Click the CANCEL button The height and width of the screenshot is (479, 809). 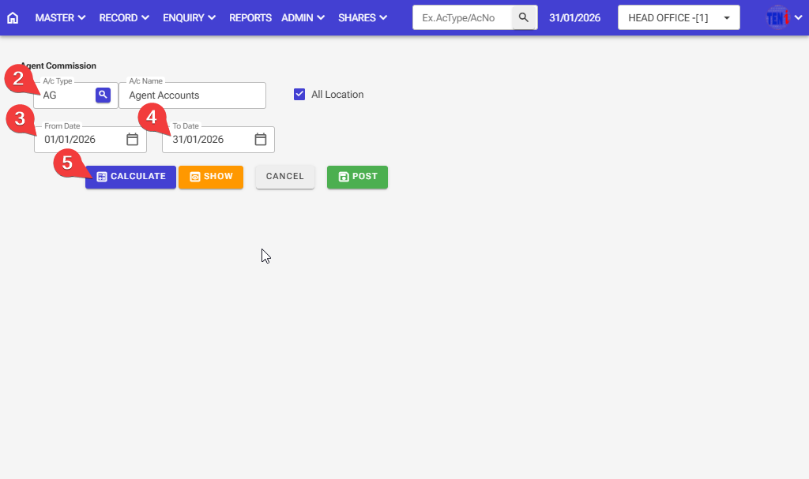[285, 177]
